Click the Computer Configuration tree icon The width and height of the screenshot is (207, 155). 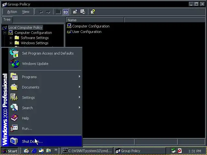pos(11,33)
